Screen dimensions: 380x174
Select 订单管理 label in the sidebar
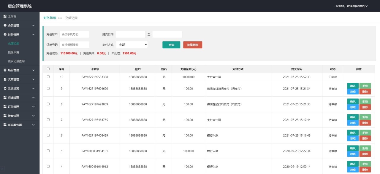click(x=13, y=106)
